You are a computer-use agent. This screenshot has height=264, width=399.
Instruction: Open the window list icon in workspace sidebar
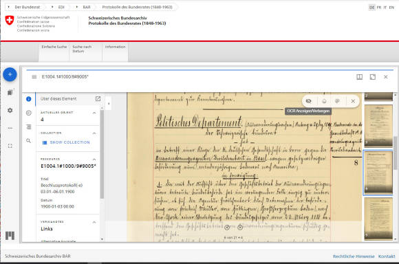click(x=10, y=92)
